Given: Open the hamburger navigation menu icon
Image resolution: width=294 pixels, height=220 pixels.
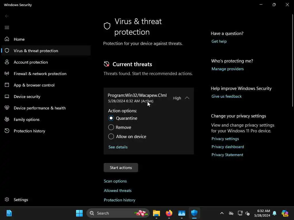Looking at the screenshot, I should (x=7, y=27).
